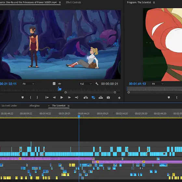Click ruler label 00:00:59:22

tap(26, 113)
